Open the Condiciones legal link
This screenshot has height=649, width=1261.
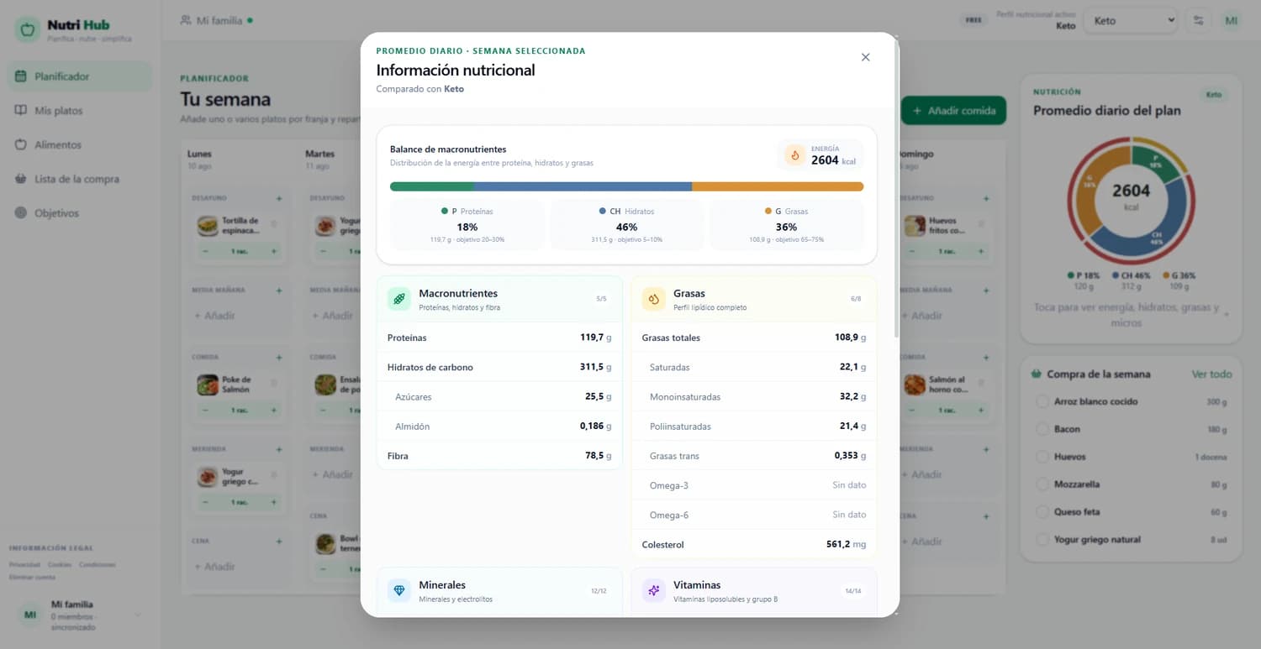pyautogui.click(x=98, y=565)
